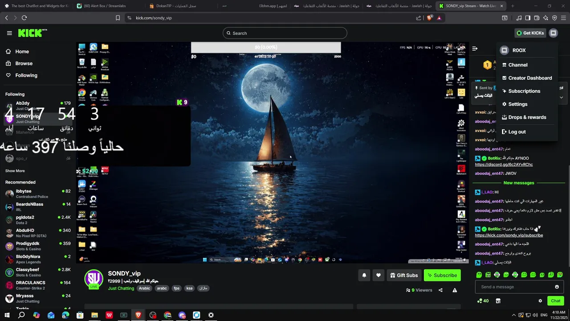This screenshot has height=321, width=570.
Task: Click the Kick search box
Action: point(285,33)
